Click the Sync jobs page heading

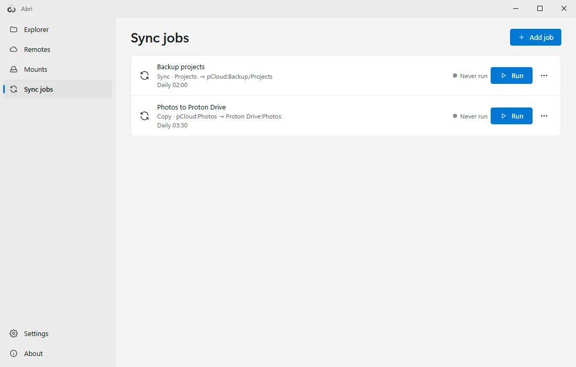tap(160, 38)
